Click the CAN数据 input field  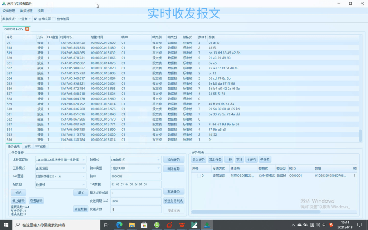point(136,185)
